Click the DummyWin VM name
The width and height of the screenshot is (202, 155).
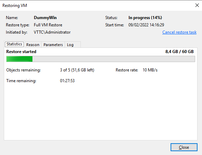pos(45,18)
